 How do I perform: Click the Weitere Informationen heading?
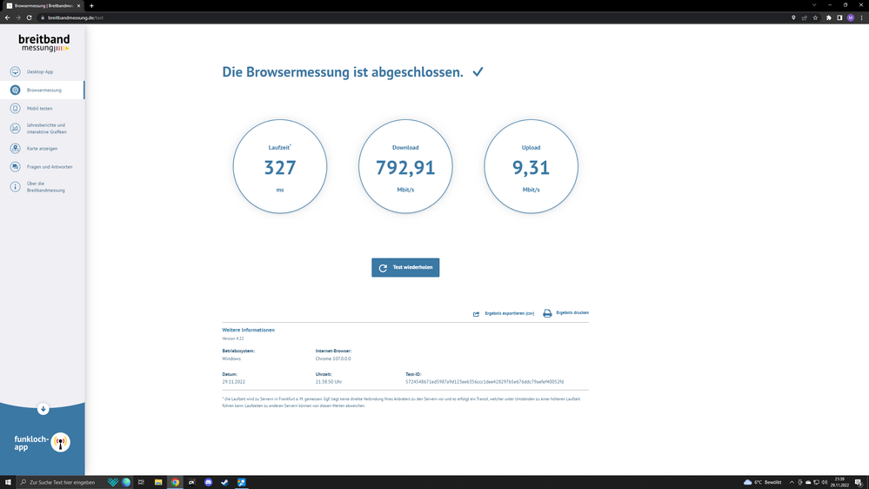[248, 330]
